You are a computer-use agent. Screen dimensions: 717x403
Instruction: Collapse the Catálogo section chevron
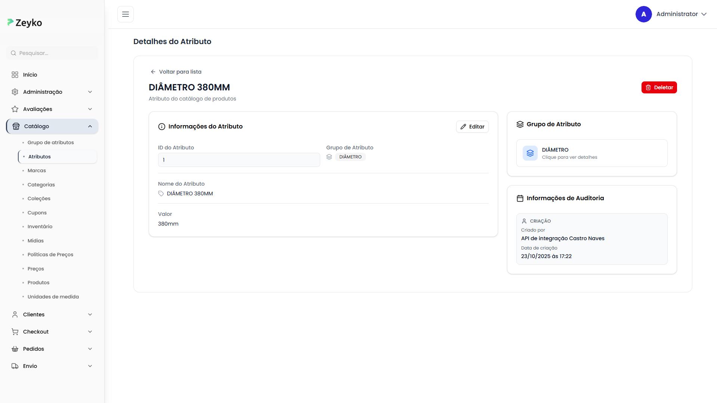(90, 126)
